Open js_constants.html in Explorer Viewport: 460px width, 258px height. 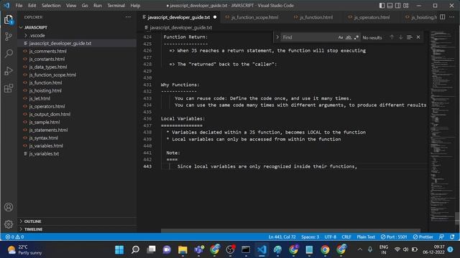pyautogui.click(x=47, y=59)
